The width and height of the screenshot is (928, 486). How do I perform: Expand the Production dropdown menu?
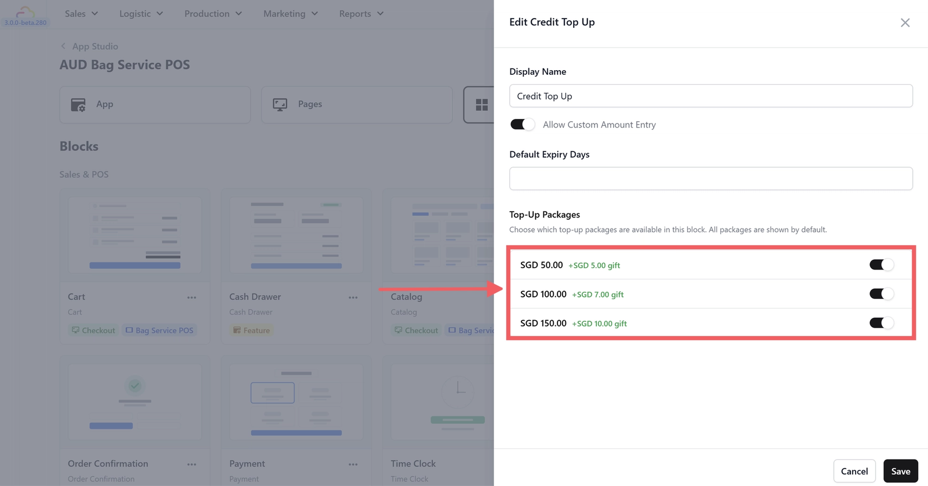(213, 13)
